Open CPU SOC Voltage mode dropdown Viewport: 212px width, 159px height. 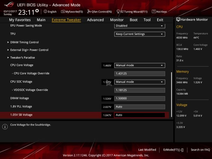tap(140, 82)
